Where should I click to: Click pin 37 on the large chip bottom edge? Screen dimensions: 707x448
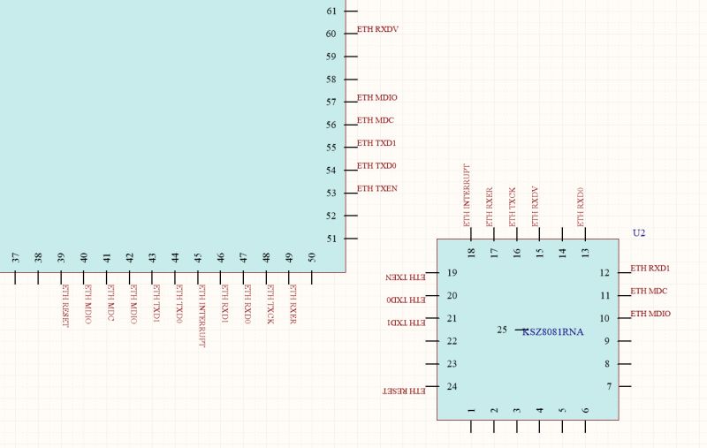tap(15, 277)
